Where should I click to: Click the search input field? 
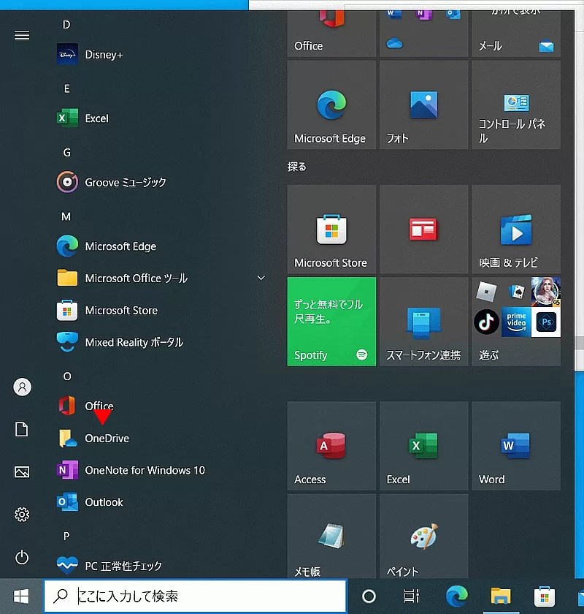tap(193, 596)
